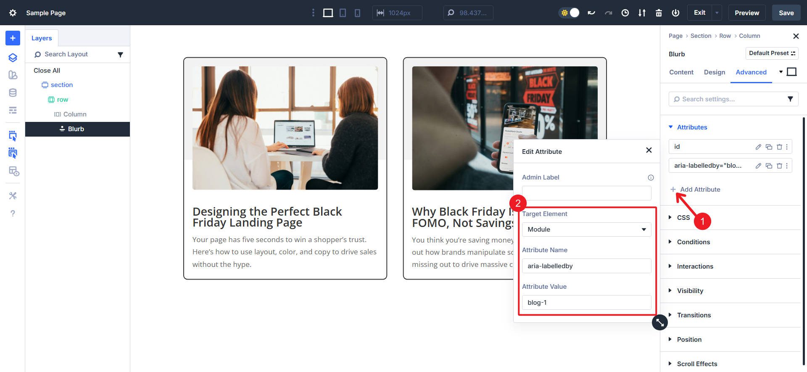The image size is (807, 372).
Task: Open the Exit dropdown arrow
Action: [x=717, y=13]
